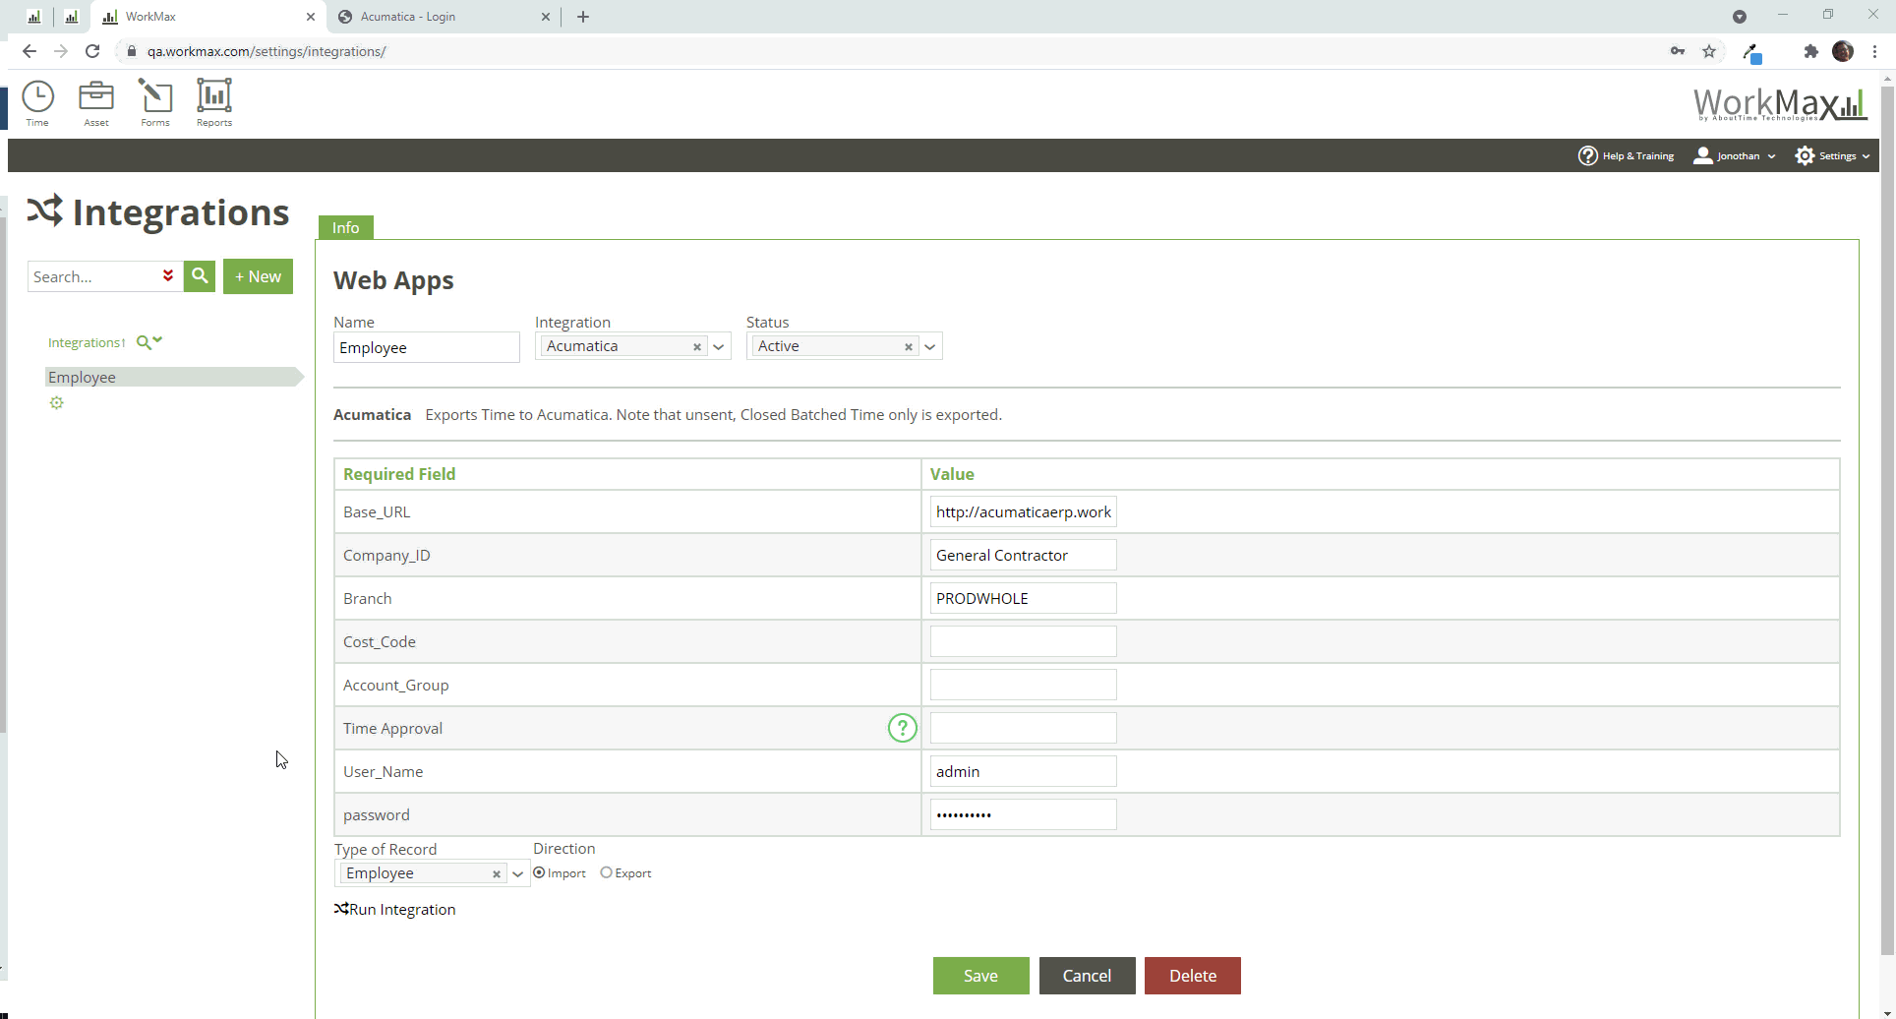Click the tab search dropdown icon
This screenshot has height=1019, width=1896.
point(1740,17)
